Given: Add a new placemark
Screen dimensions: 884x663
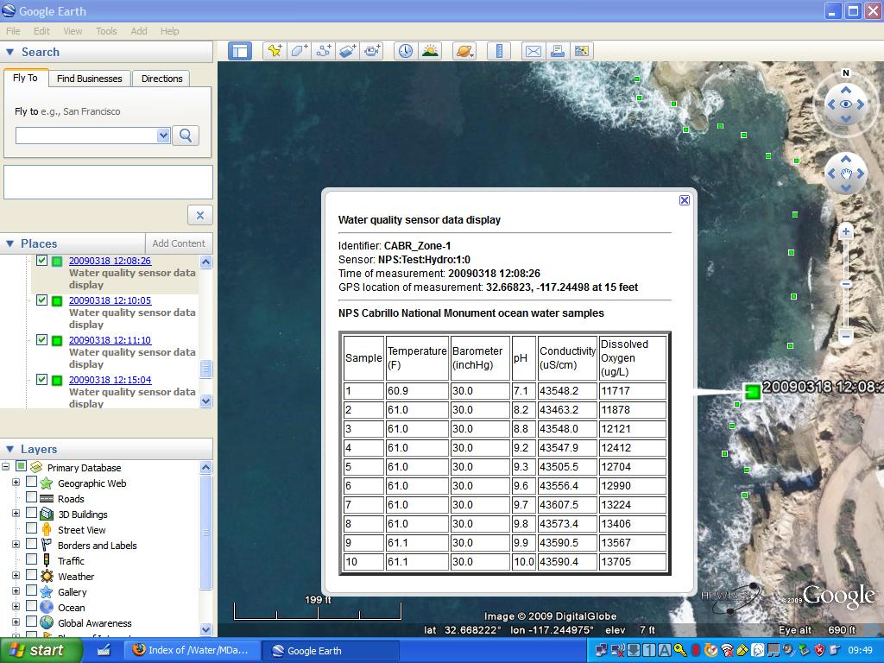Looking at the screenshot, I should [x=275, y=51].
